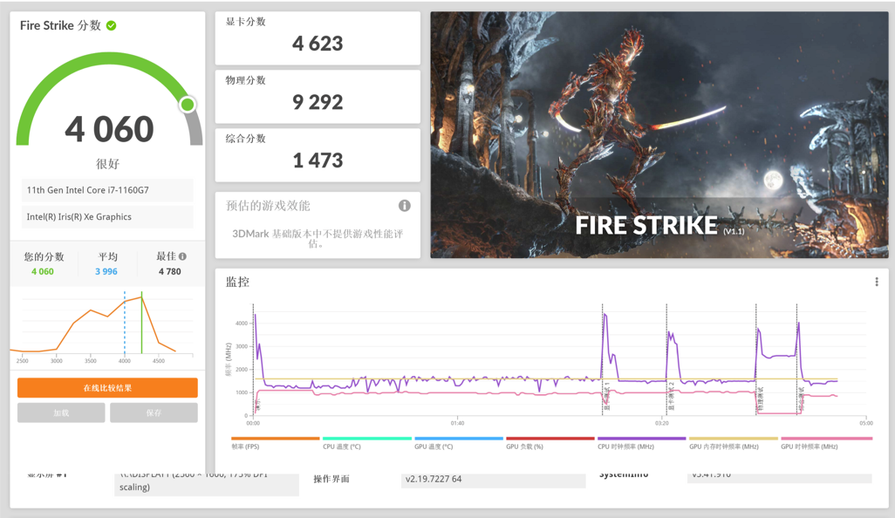The image size is (895, 518).
Task: Click the solid green line in score distribution chart
Action: click(141, 323)
